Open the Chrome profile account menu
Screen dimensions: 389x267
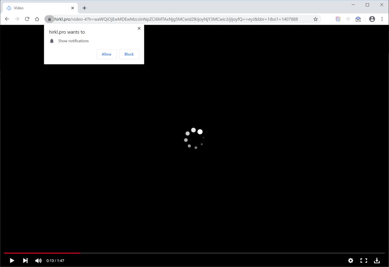coord(372,19)
